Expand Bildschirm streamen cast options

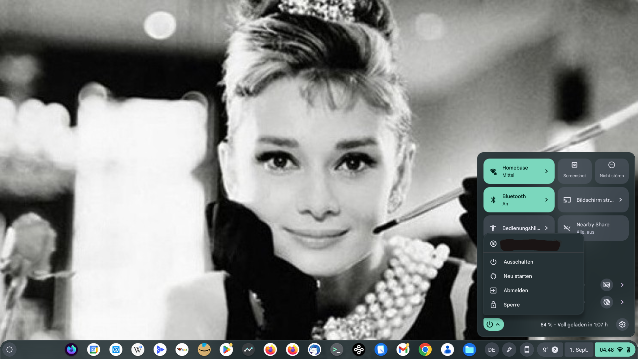(x=620, y=200)
